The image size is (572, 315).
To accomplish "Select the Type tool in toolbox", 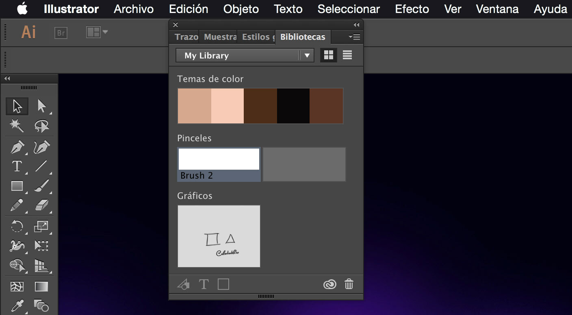I will pos(17,166).
